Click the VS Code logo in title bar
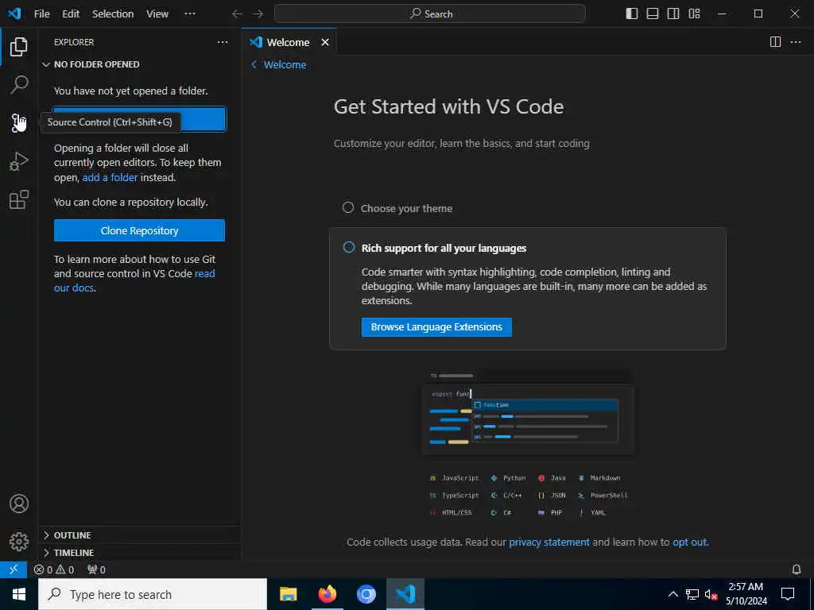 pos(14,14)
